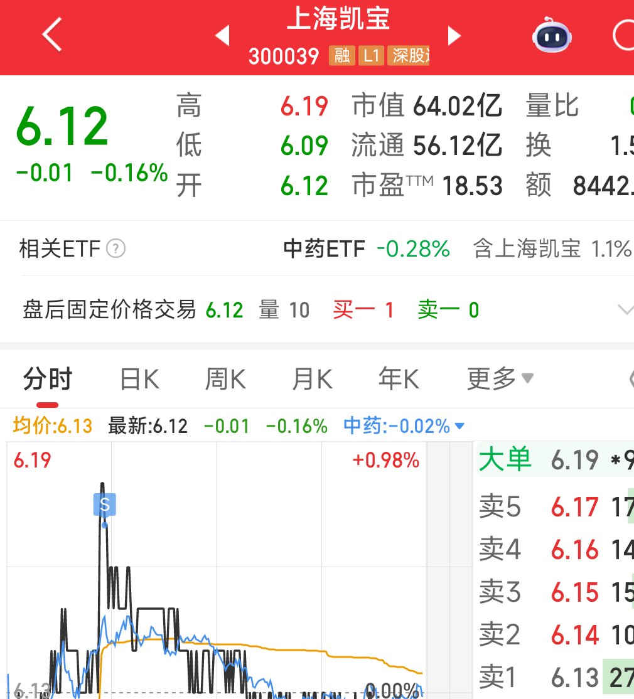This screenshot has height=699, width=634.
Task: Open help for 相关ETF question mark
Action: (116, 248)
